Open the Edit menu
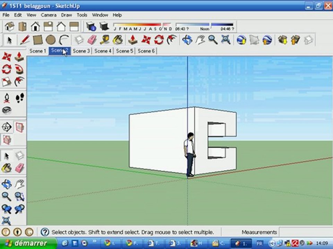Screen dimensions: 333x249 (18, 15)
